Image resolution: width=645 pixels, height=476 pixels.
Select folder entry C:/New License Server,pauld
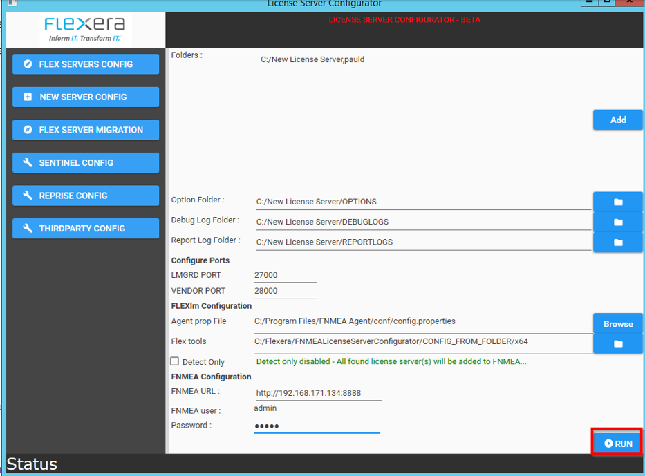pyautogui.click(x=312, y=59)
